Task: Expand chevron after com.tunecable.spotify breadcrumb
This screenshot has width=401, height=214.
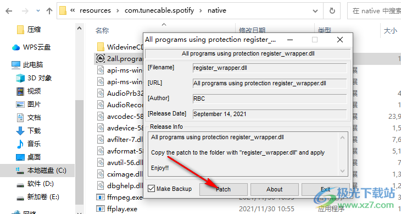Action: pos(200,11)
